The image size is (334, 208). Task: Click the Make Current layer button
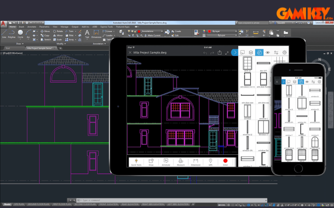point(152,35)
